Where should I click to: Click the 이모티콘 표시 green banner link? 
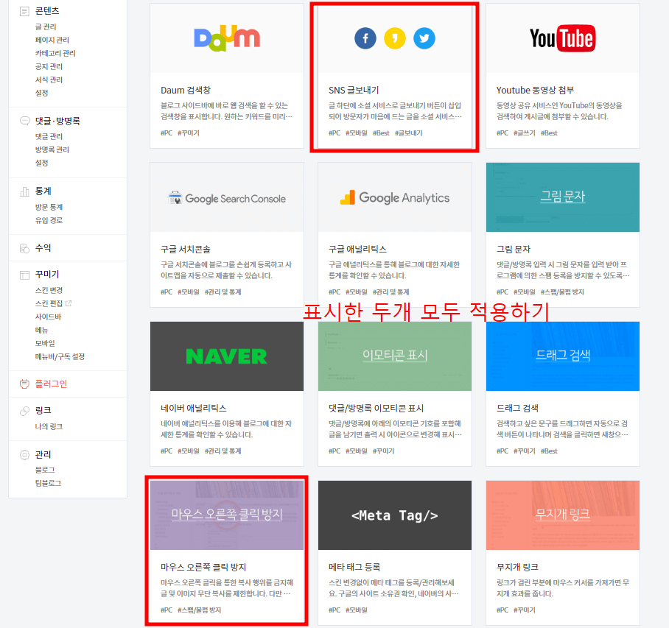pyautogui.click(x=395, y=355)
